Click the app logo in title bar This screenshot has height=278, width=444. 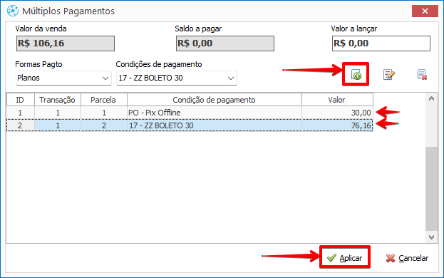tap(13, 11)
